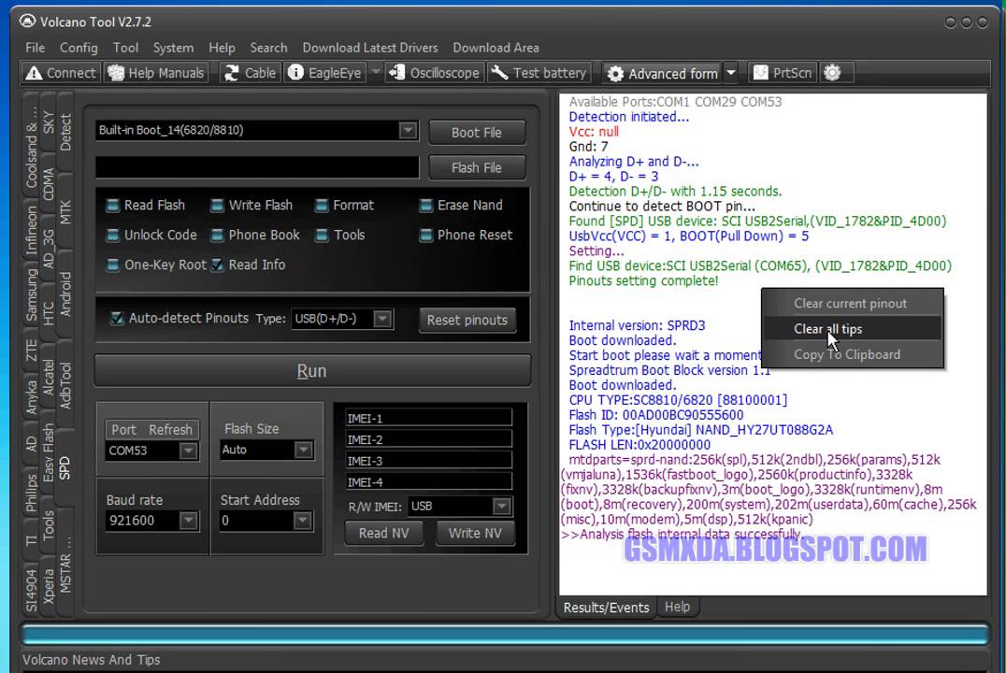Enable the Read Flash checkbox
This screenshot has height=673, width=1006.
coord(113,206)
